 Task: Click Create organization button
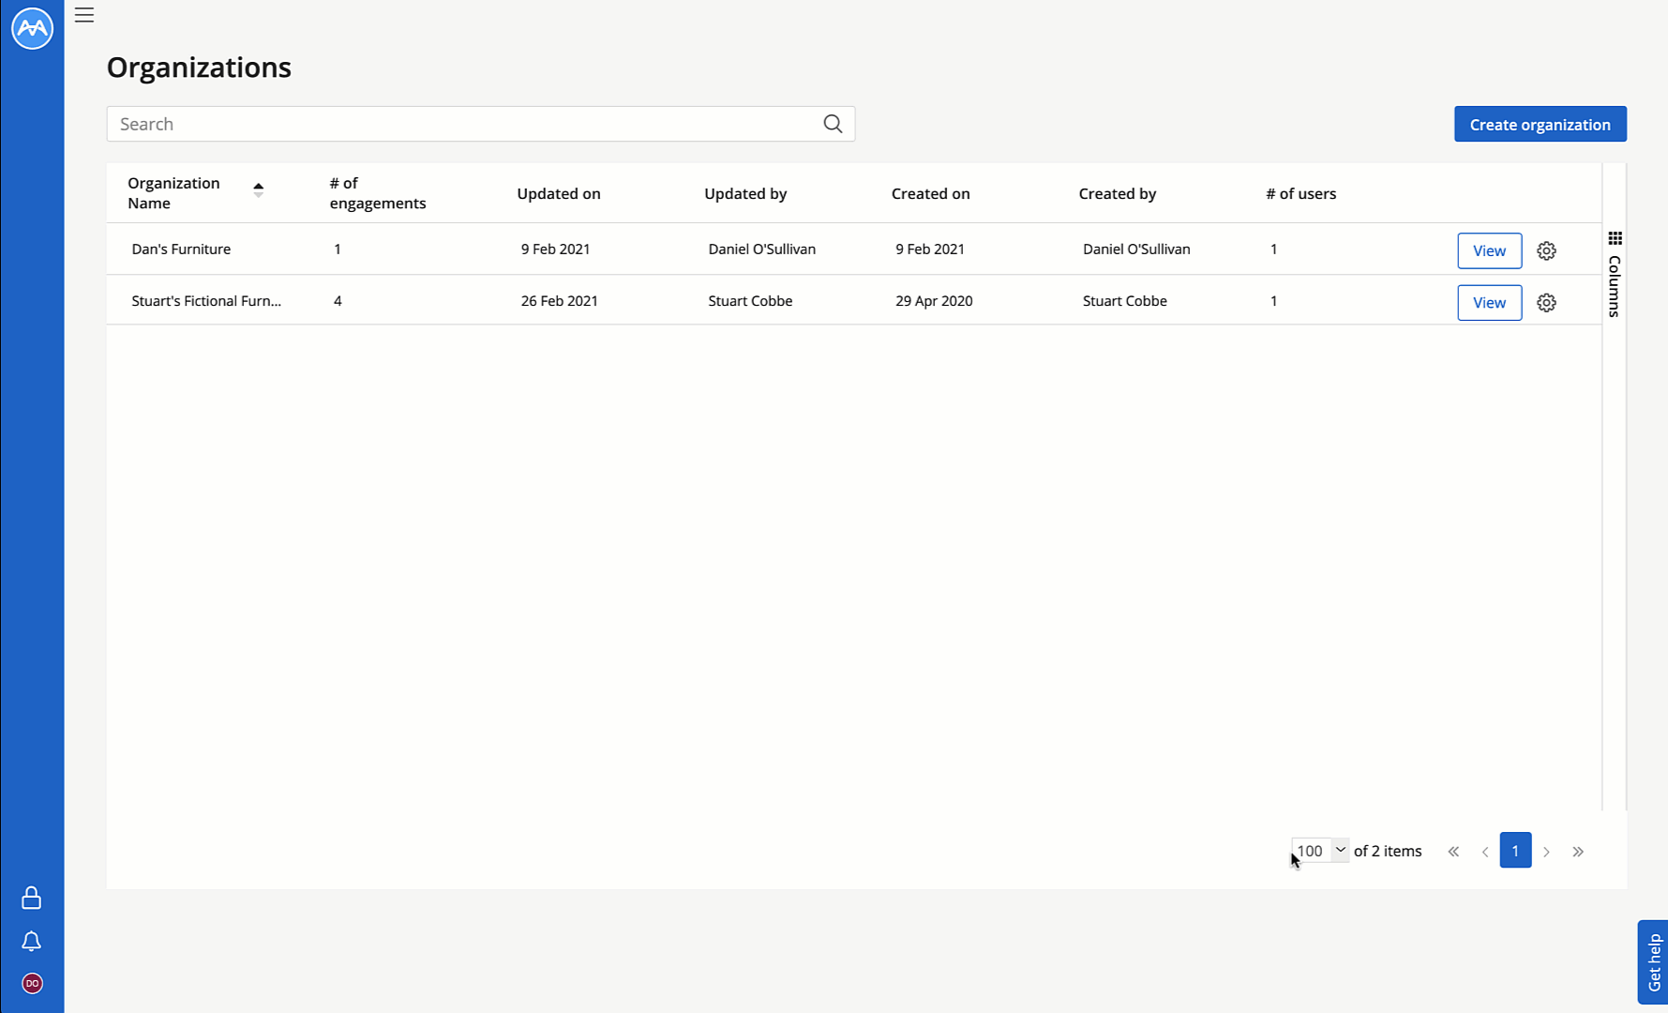[x=1540, y=124]
